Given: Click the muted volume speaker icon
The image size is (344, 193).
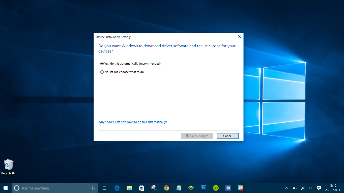Looking at the screenshot, I should coord(310,188).
